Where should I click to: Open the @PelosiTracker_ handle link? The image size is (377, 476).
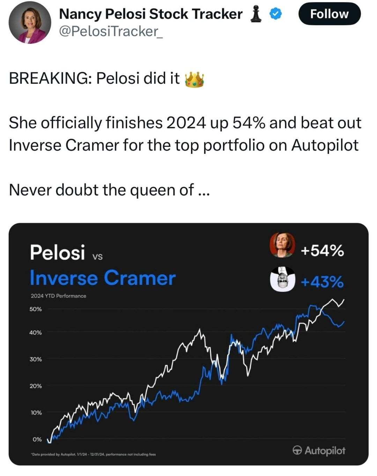point(111,31)
